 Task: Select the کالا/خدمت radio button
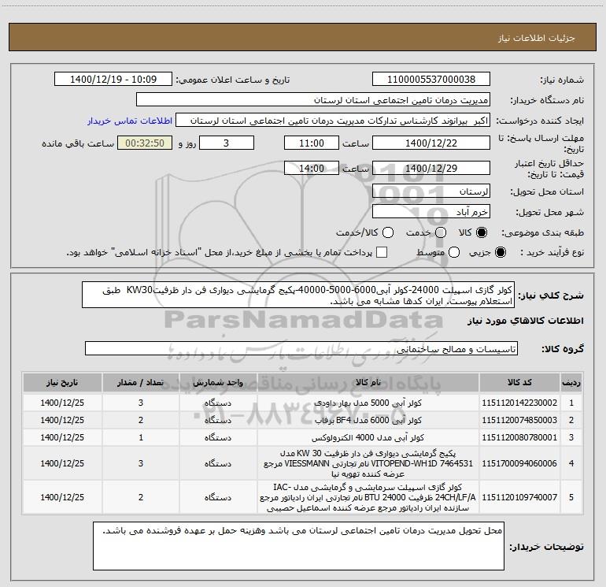click(x=388, y=232)
